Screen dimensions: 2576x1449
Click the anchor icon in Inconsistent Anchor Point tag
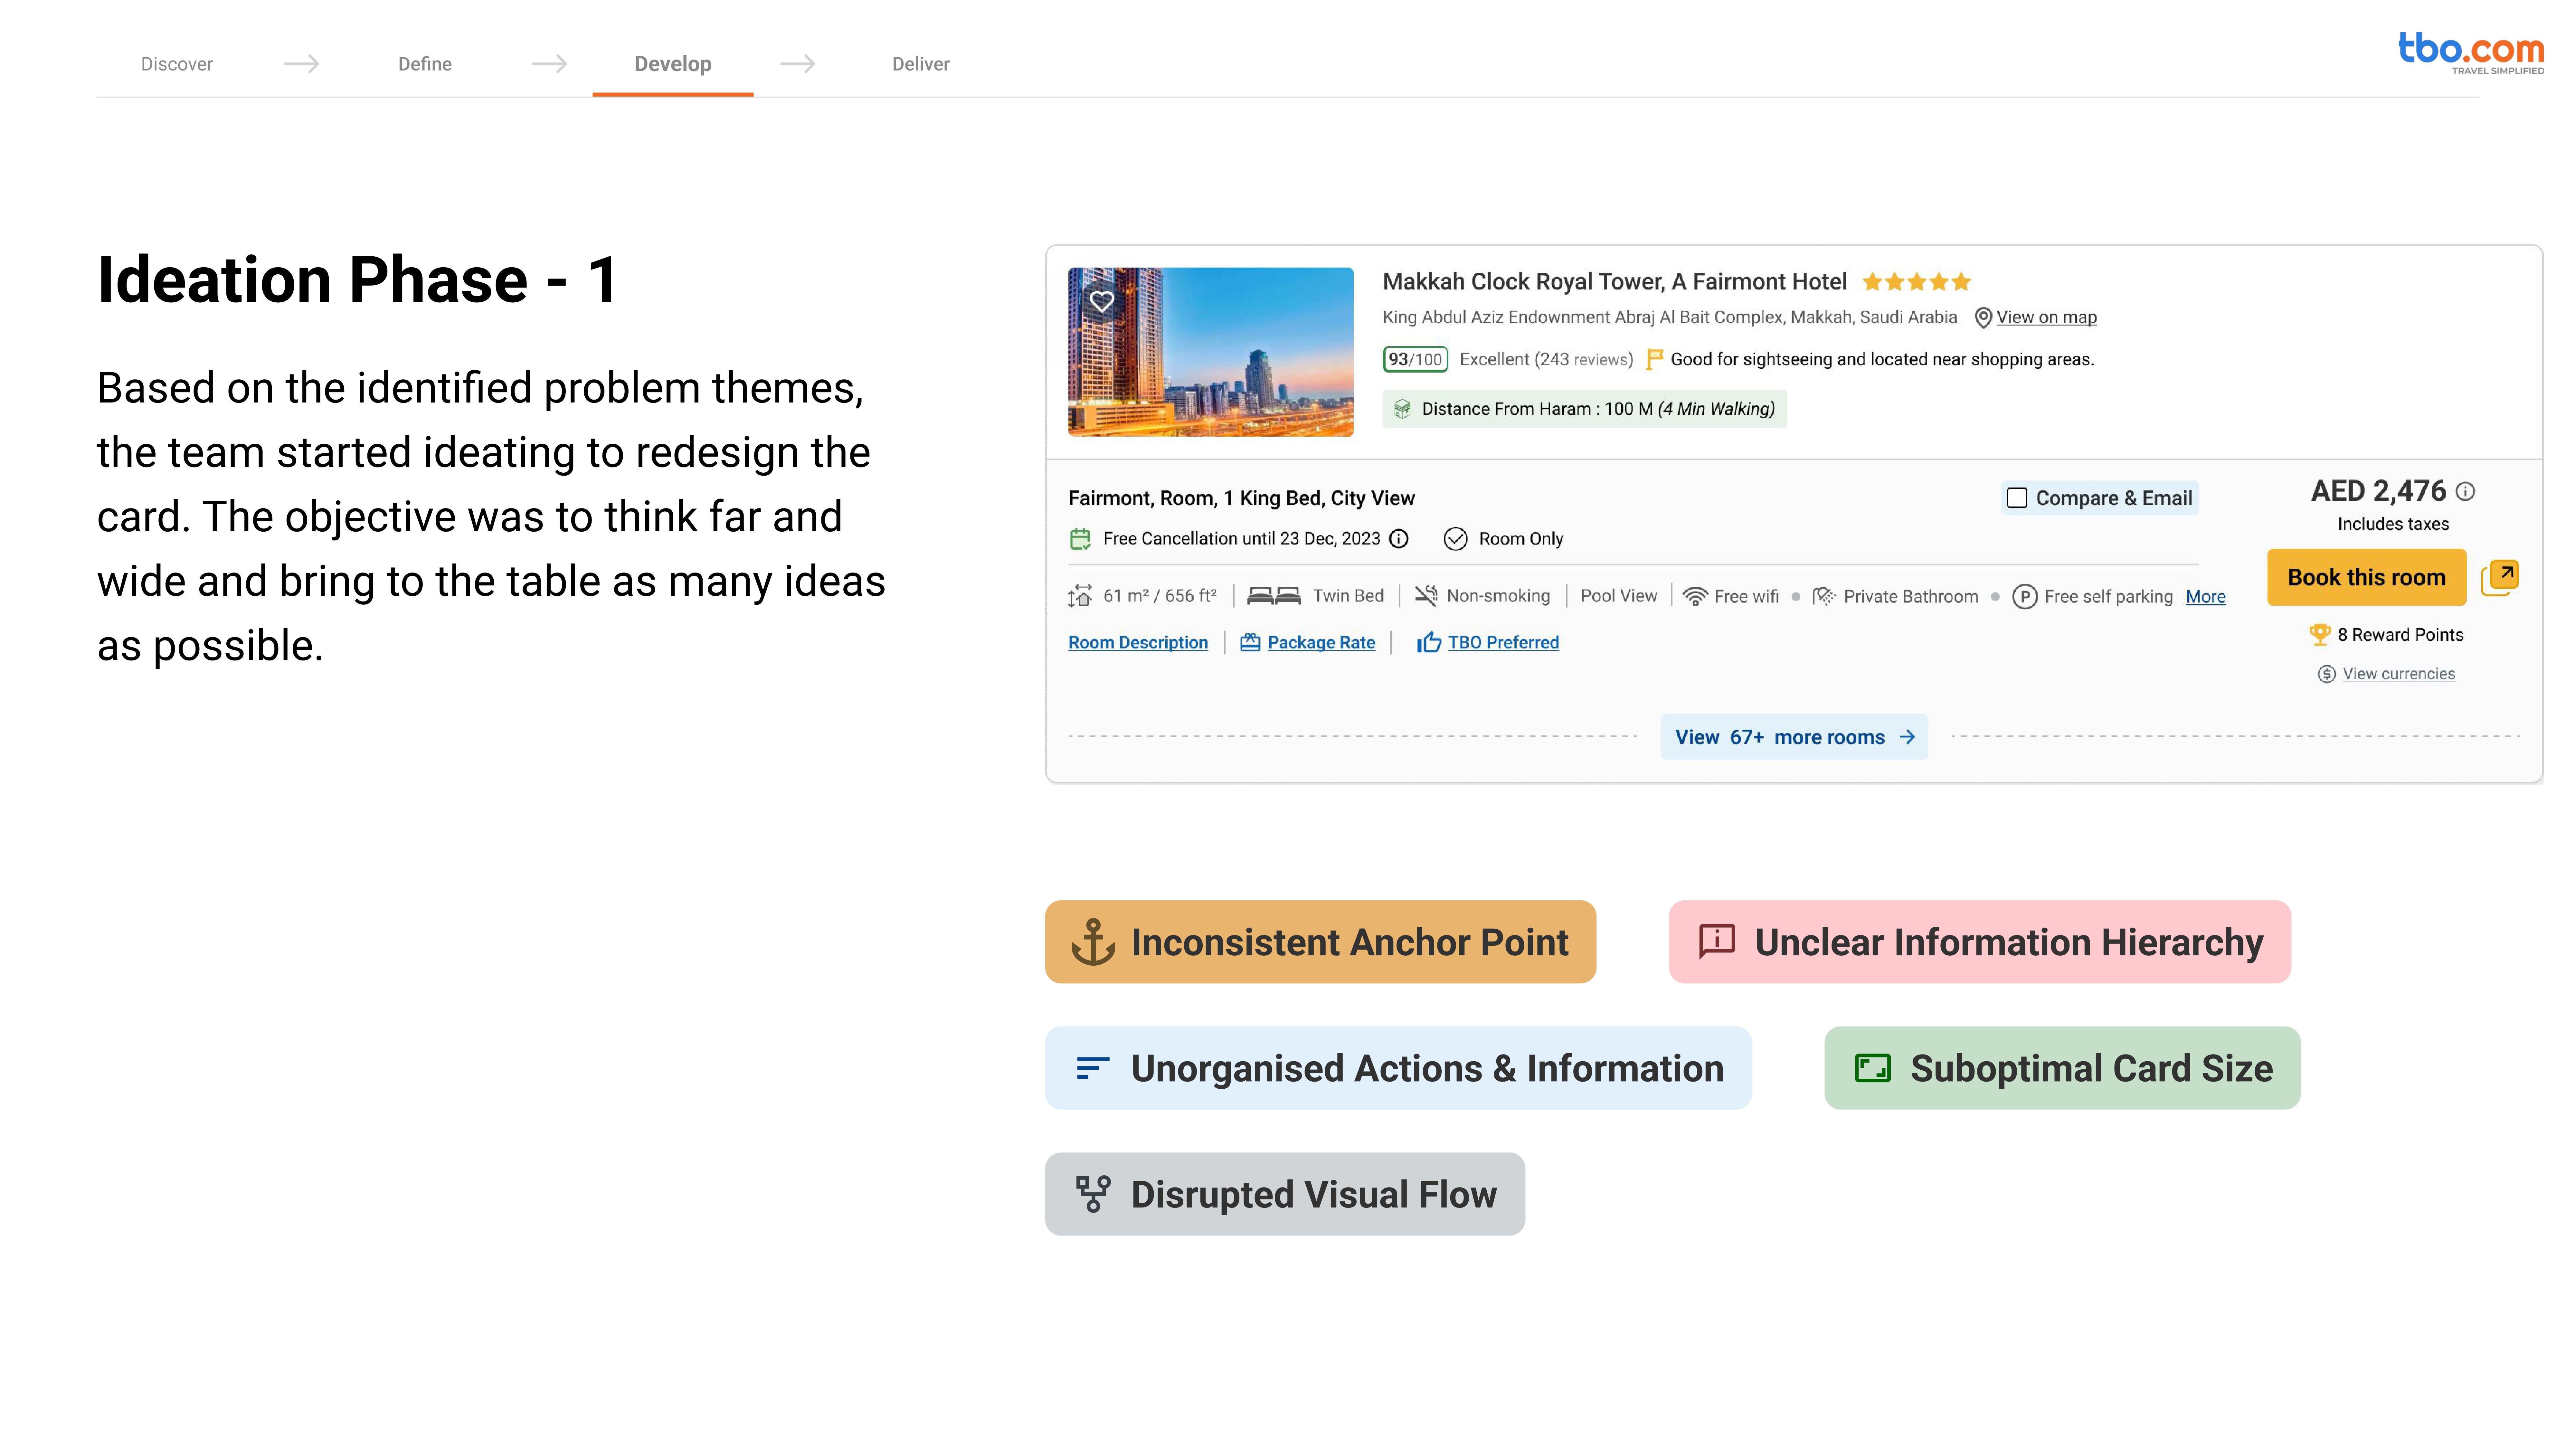click(1093, 942)
